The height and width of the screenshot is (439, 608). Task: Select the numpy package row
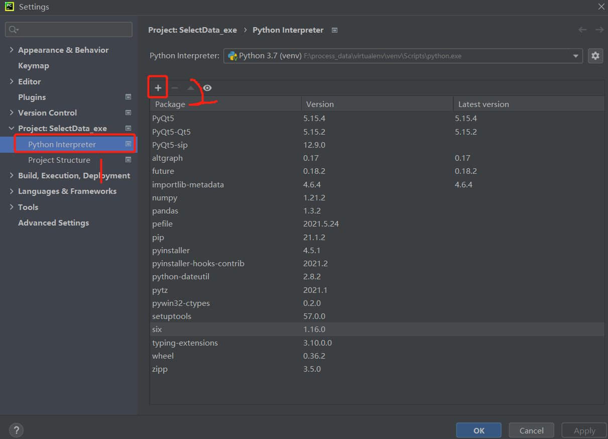point(377,197)
